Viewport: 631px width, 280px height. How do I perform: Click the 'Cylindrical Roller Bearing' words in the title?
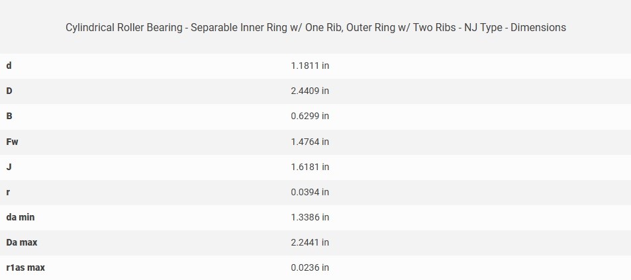tap(125, 28)
